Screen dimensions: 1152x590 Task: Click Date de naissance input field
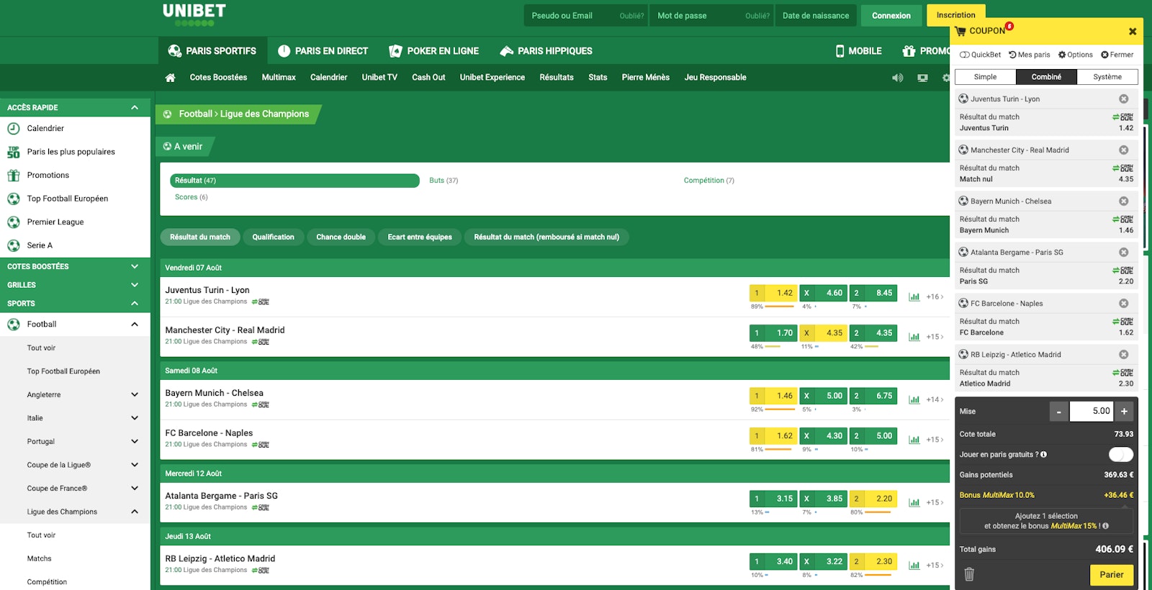pyautogui.click(x=816, y=16)
